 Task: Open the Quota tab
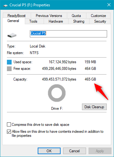click(76, 16)
